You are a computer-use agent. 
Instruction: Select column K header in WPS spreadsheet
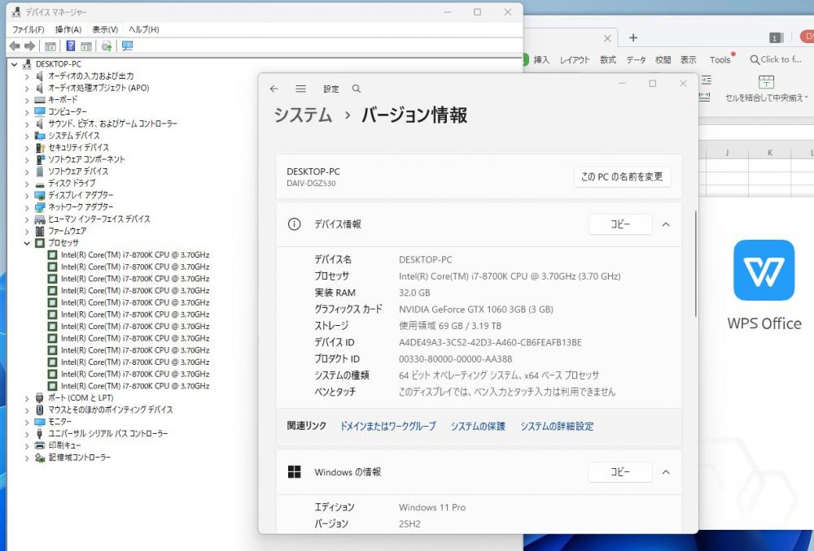coord(770,153)
